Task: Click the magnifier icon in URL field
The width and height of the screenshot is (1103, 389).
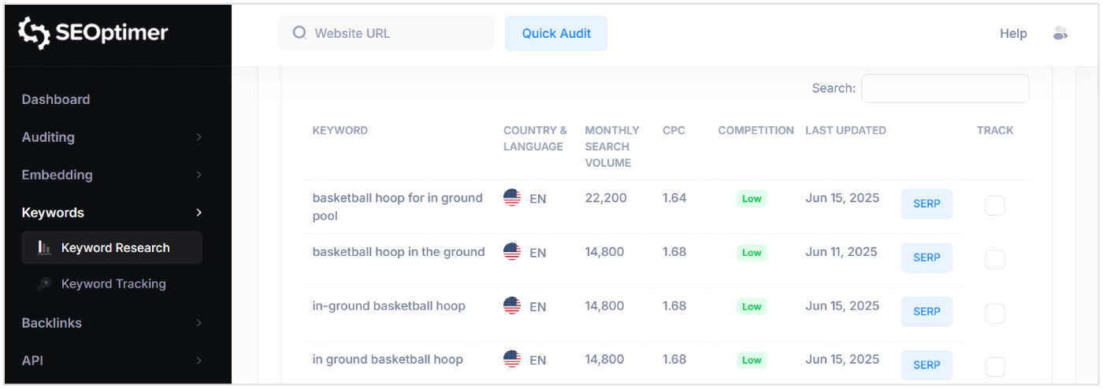Action: pos(299,33)
